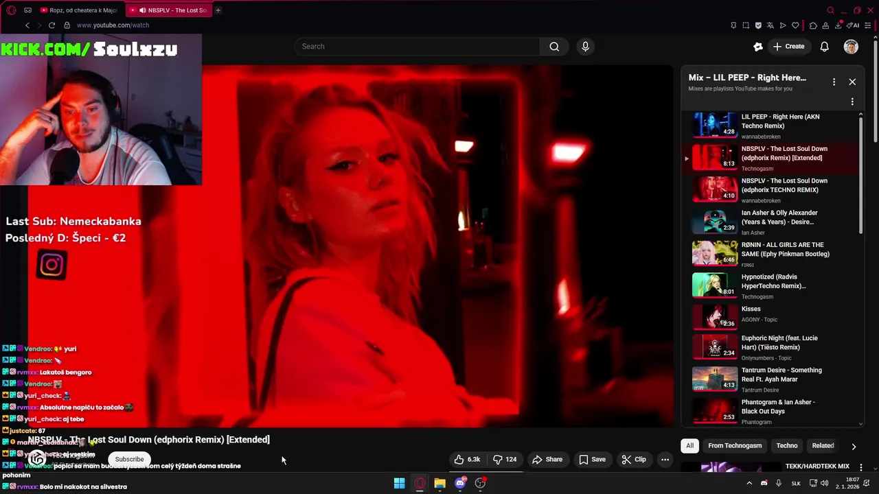879x494 pixels.
Task: Open YouTube notifications bell
Action: (x=825, y=47)
